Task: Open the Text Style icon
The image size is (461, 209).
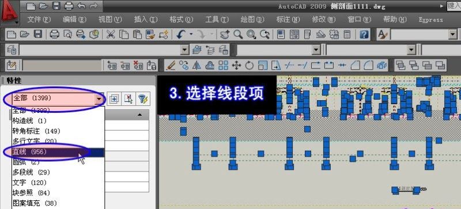Action: click(383, 35)
